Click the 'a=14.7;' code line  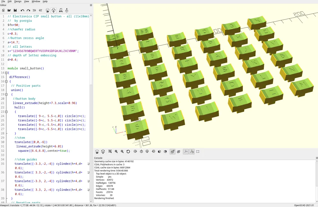tap(14, 42)
